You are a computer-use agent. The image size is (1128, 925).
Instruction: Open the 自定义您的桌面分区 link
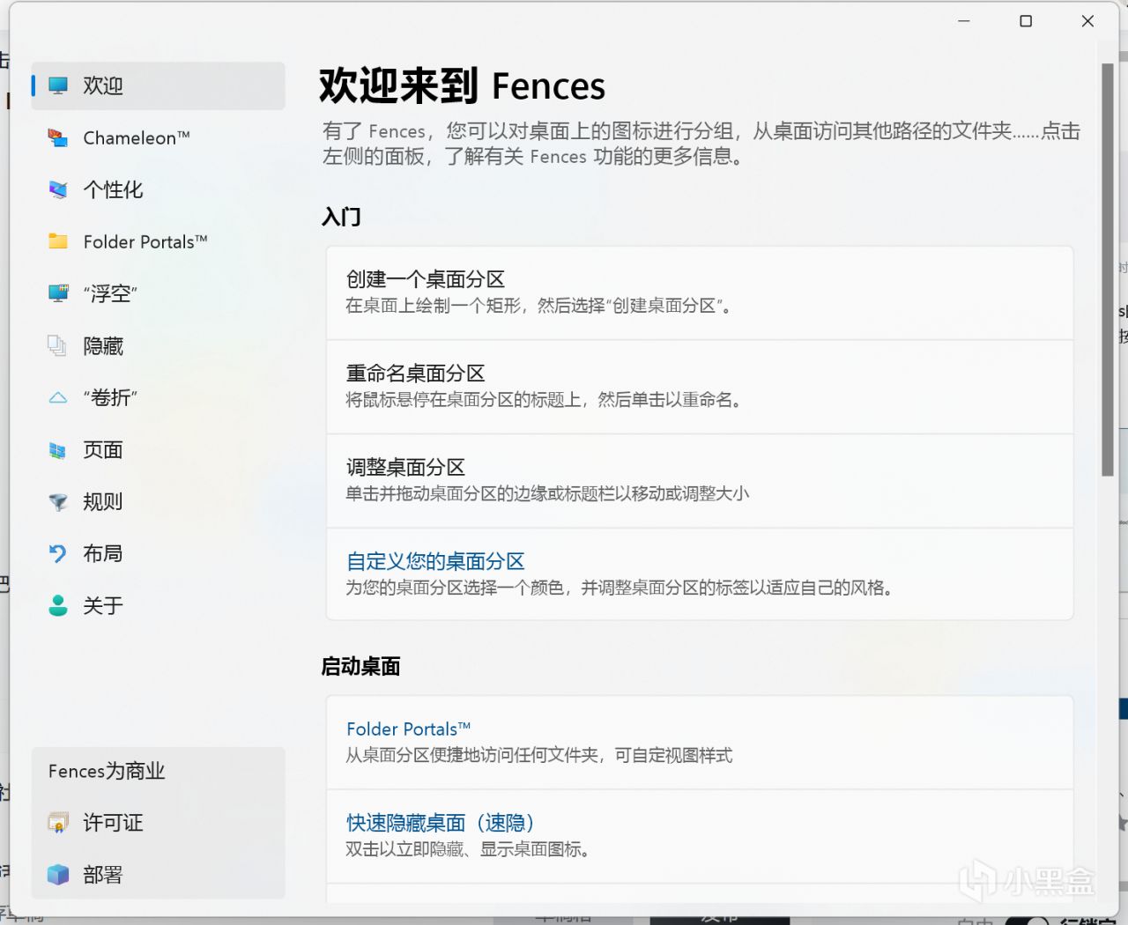(435, 561)
